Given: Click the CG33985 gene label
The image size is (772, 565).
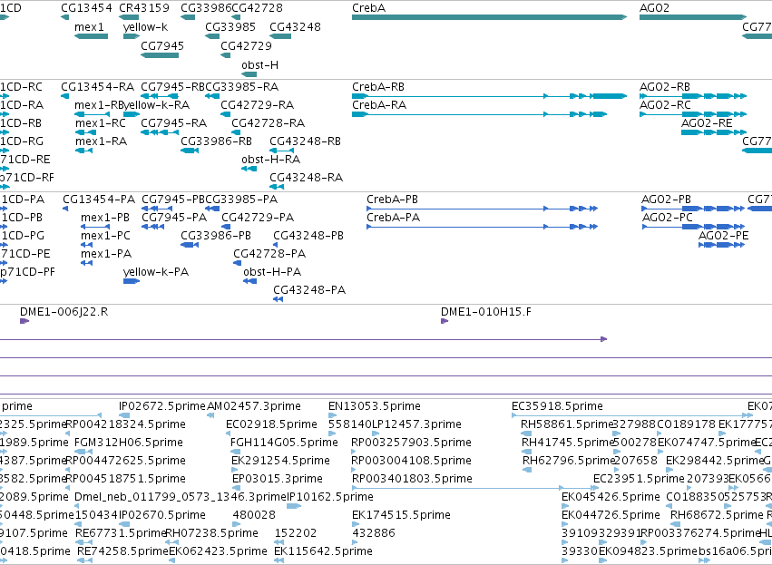Looking at the screenshot, I should [x=230, y=26].
